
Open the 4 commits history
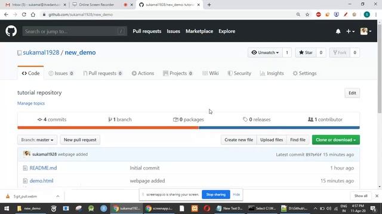click(x=52, y=119)
